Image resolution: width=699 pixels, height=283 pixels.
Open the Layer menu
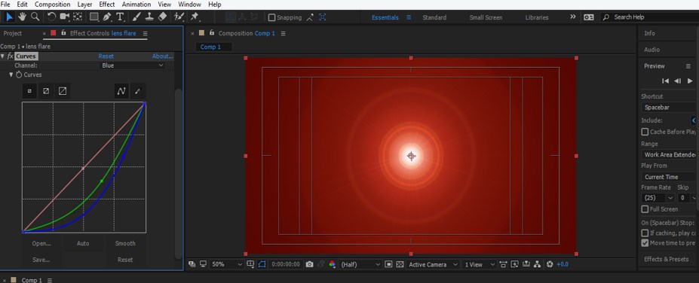84,5
